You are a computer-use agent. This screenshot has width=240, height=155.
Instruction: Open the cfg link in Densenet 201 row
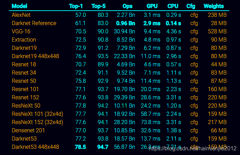[194, 131]
